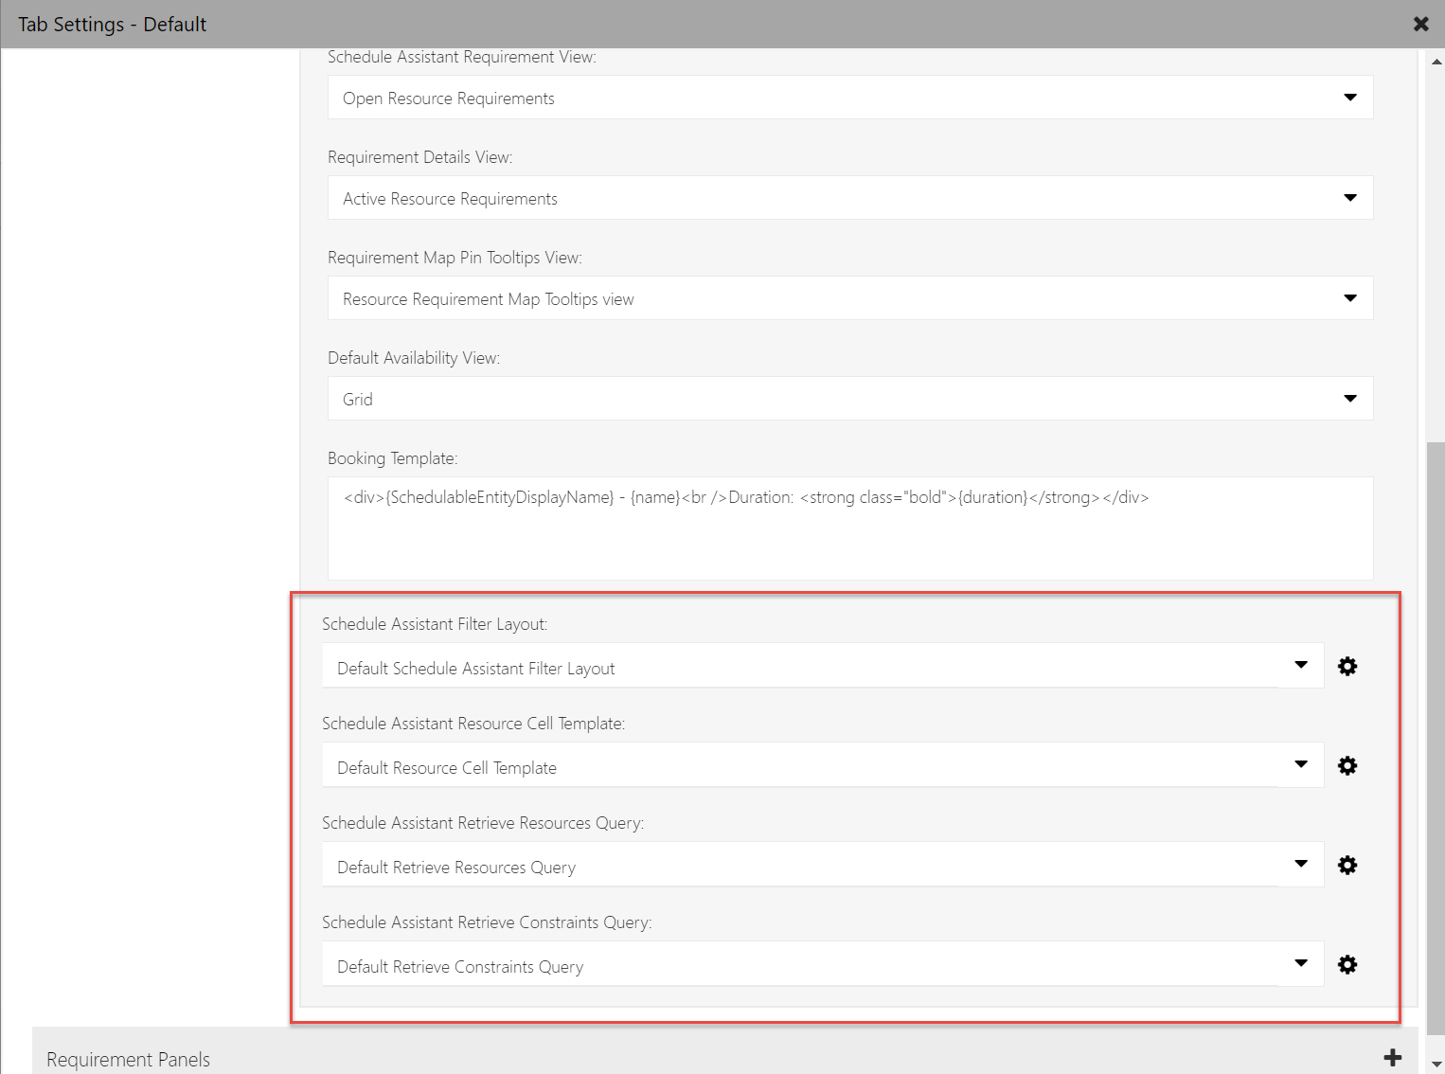Open the Resource Cell Template dropdown
1445x1074 pixels.
pos(1300,764)
